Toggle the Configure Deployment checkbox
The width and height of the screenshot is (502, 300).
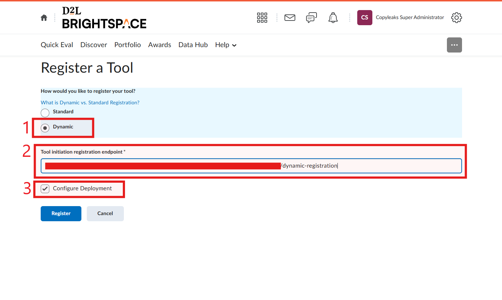tap(45, 189)
